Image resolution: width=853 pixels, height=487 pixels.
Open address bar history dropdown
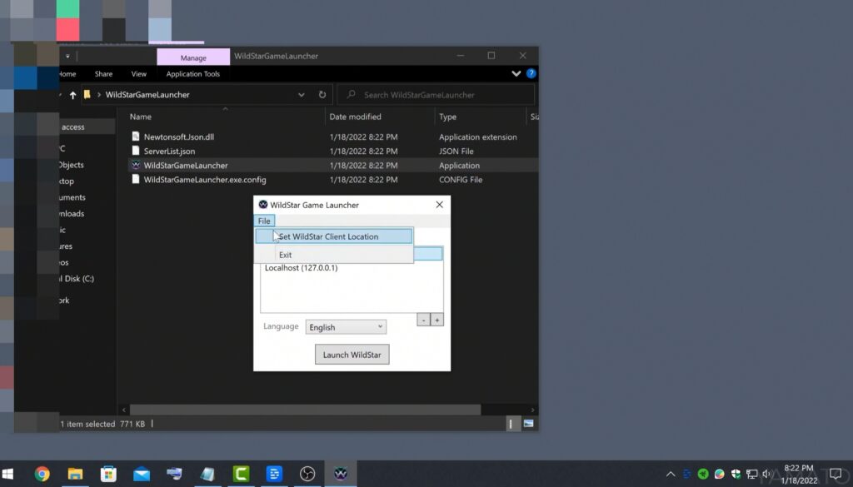(301, 95)
